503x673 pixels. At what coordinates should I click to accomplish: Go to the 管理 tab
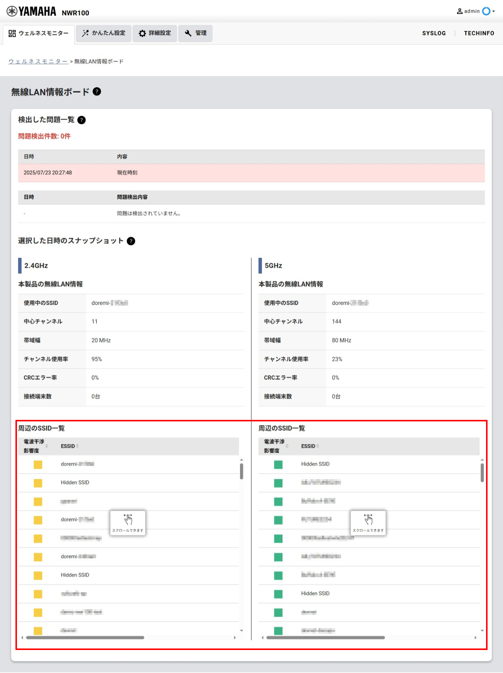tap(195, 33)
